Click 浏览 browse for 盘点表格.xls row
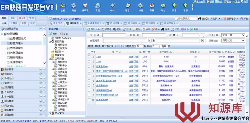The height and width of the screenshot is (123, 250). pos(131,85)
